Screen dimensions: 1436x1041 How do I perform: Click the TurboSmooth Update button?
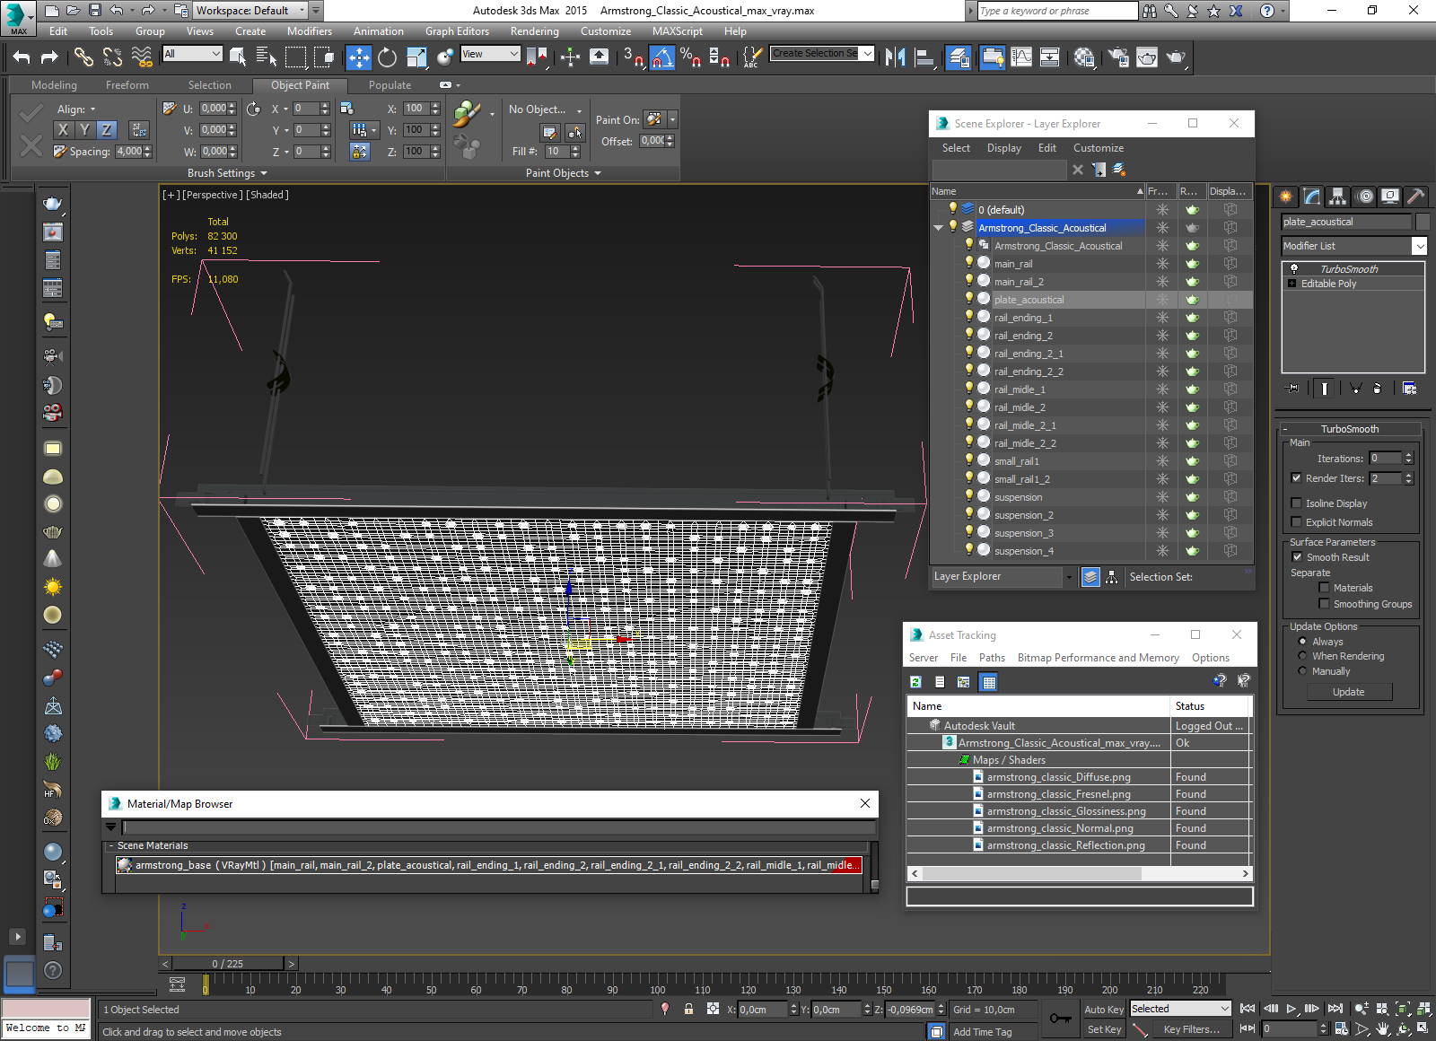1349,692
